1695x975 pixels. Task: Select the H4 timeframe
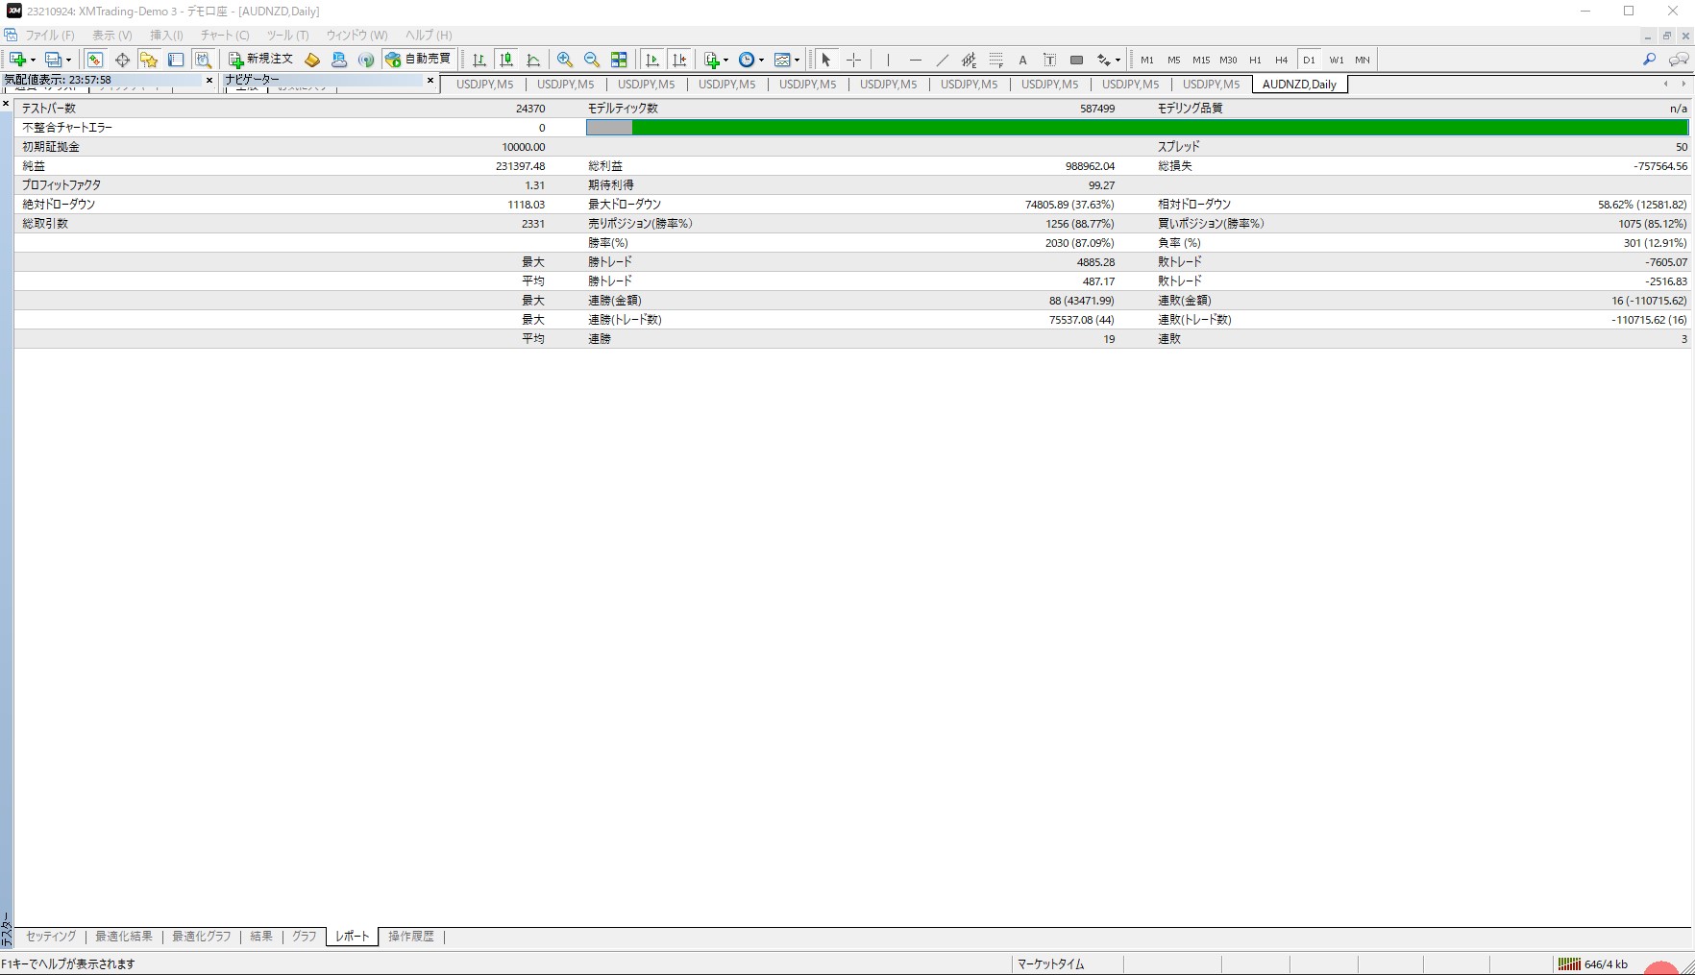[1282, 60]
